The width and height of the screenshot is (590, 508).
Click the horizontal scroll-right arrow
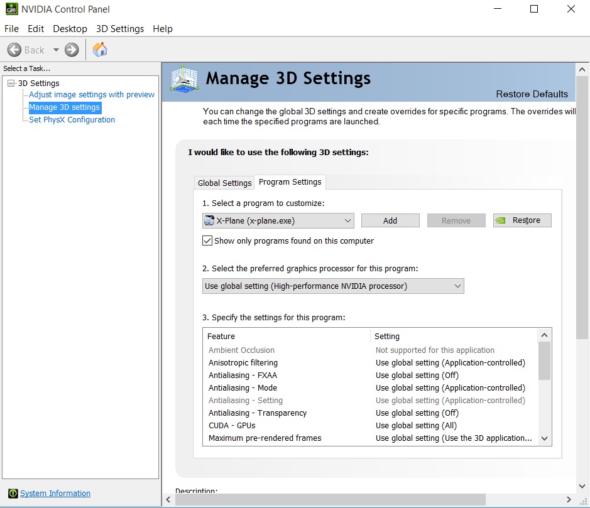(x=569, y=499)
